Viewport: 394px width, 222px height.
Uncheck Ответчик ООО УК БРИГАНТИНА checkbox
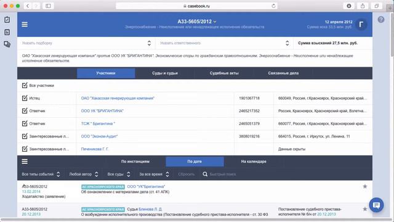point(25,111)
